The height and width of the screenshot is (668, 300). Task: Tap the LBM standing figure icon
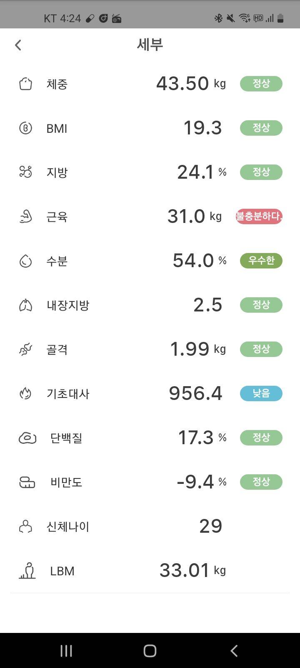(27, 571)
